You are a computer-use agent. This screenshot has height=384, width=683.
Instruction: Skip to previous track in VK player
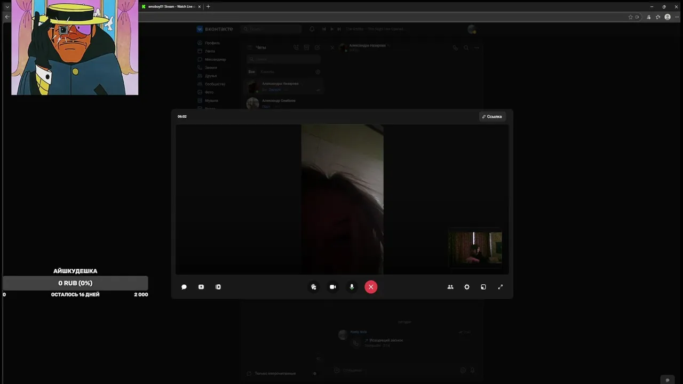coord(324,29)
